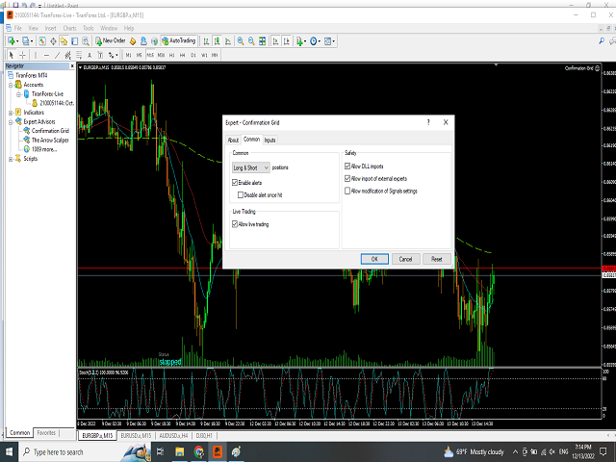Select the equidistant channel tool
Image resolution: width=616 pixels, height=462 pixels.
pos(68,55)
